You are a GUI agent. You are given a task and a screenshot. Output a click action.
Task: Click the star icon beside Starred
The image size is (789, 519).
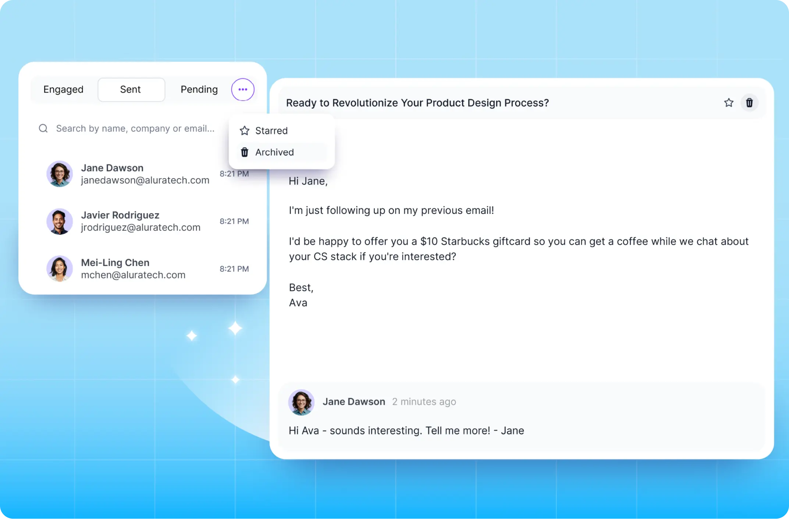[245, 131]
